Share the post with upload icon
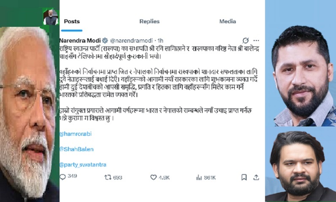 256,177
